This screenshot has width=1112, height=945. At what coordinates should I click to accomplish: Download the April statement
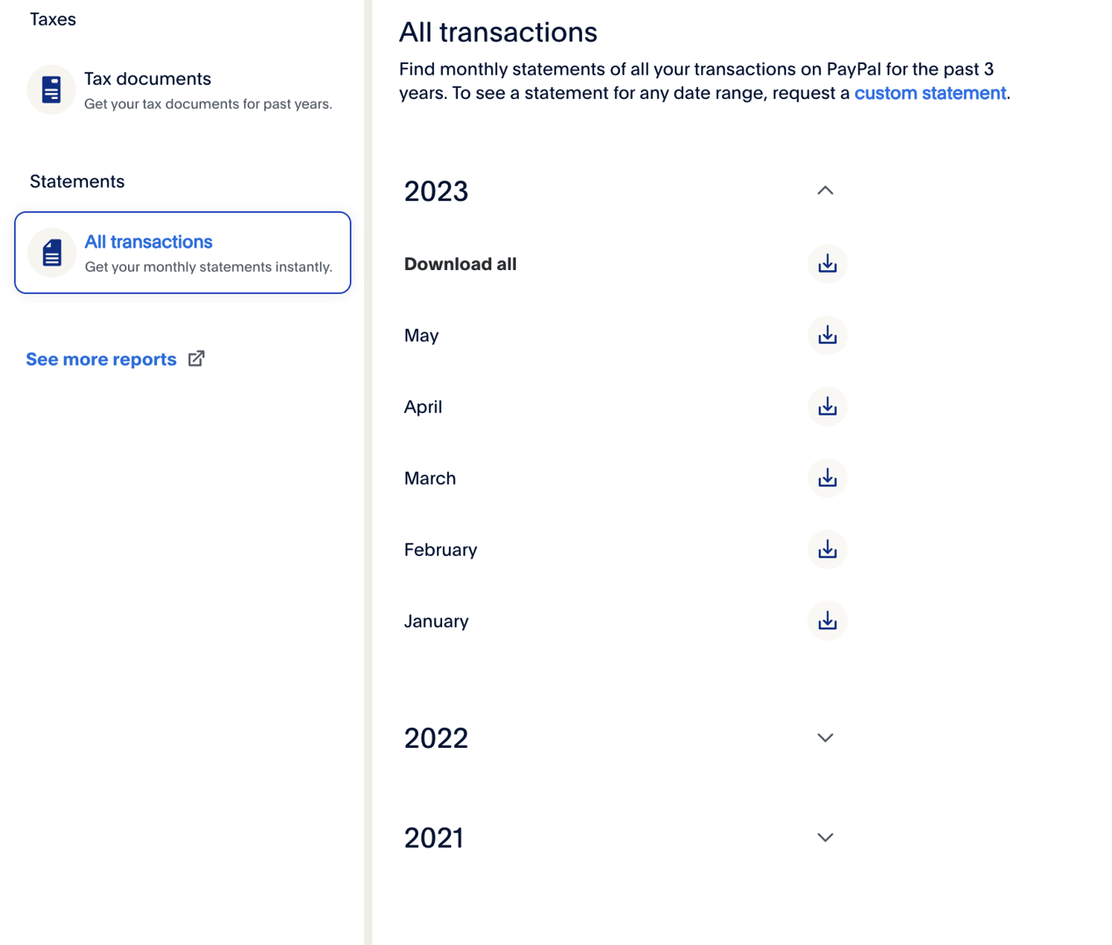pos(827,407)
